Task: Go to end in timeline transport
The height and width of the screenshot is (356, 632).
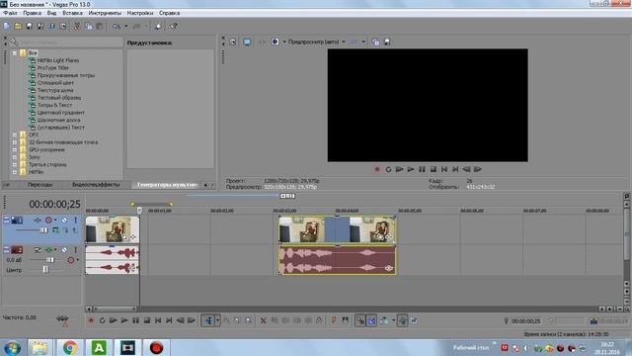Action: point(169,320)
